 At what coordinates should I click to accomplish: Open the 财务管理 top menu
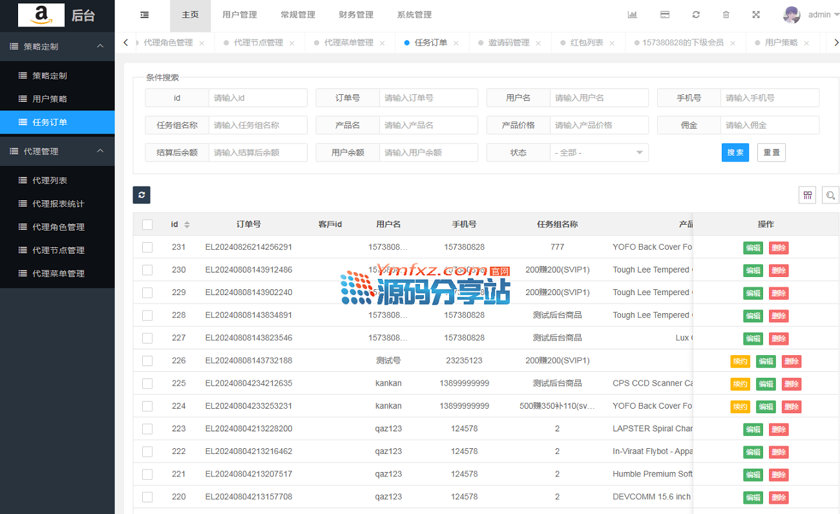pos(356,15)
